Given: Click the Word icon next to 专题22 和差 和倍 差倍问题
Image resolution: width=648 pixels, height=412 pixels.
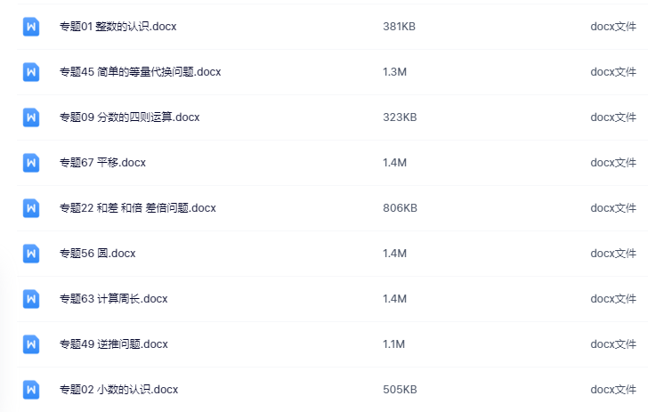Looking at the screenshot, I should [31, 208].
